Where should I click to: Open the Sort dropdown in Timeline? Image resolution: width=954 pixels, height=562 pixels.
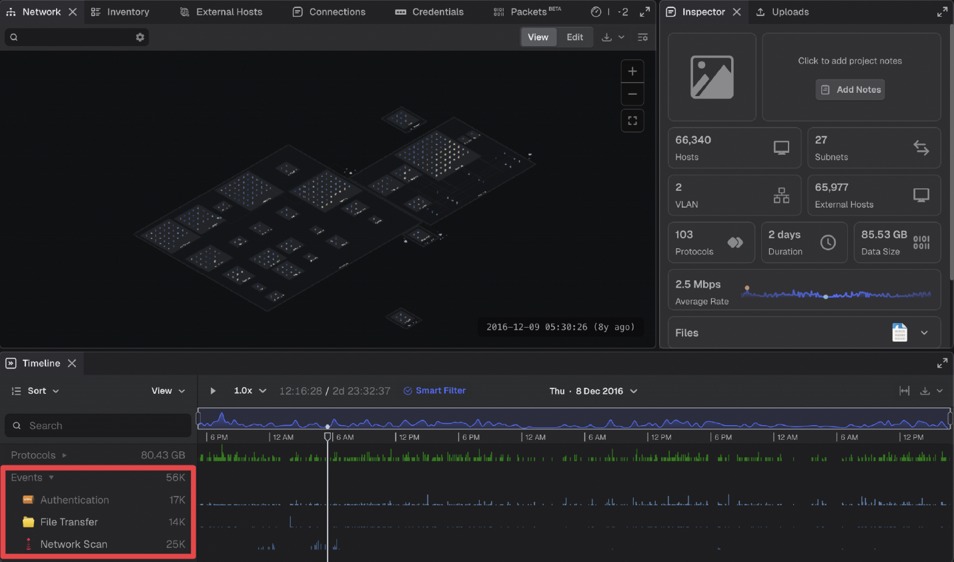point(36,391)
